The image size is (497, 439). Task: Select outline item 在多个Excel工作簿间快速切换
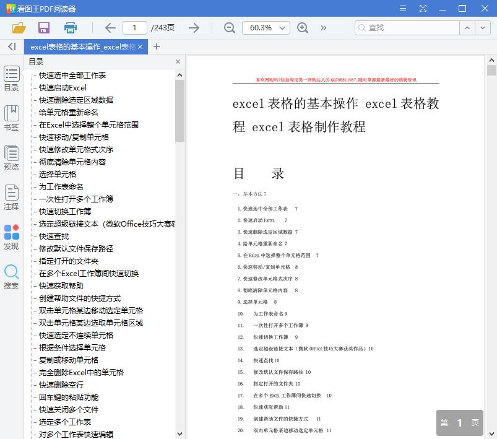tap(89, 274)
